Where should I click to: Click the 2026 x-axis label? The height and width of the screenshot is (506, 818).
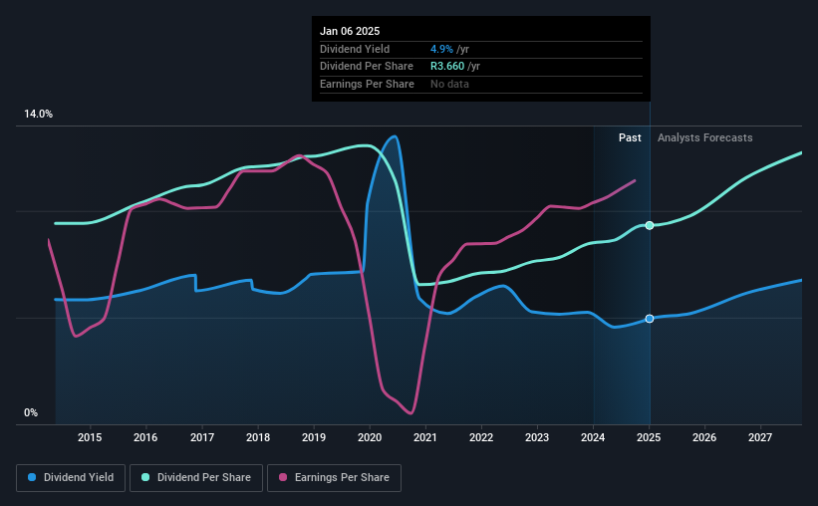[704, 437]
